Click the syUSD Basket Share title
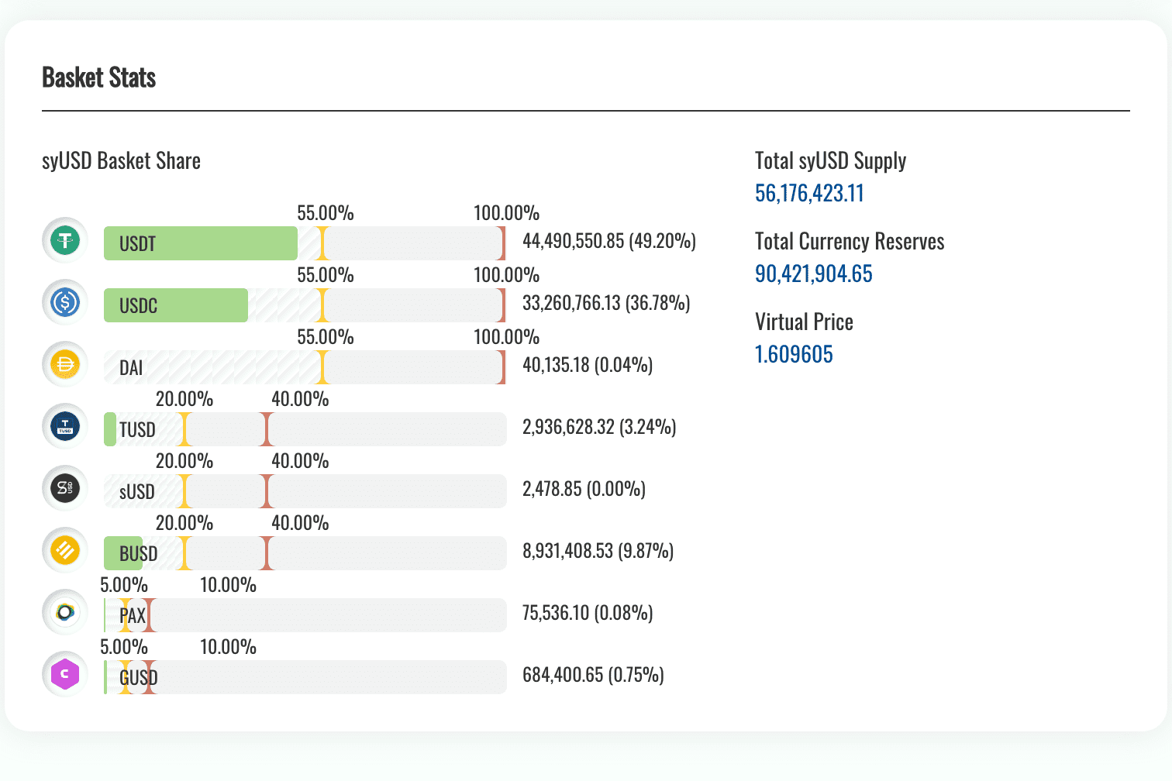This screenshot has height=781, width=1172. tap(121, 160)
